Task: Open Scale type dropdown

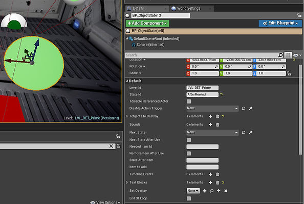Action: 140,73
